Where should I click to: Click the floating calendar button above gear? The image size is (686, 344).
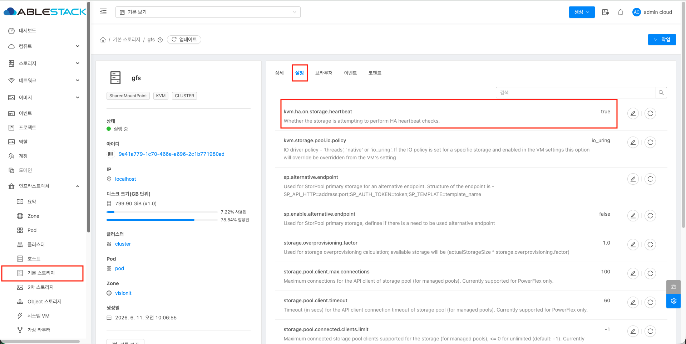673,287
